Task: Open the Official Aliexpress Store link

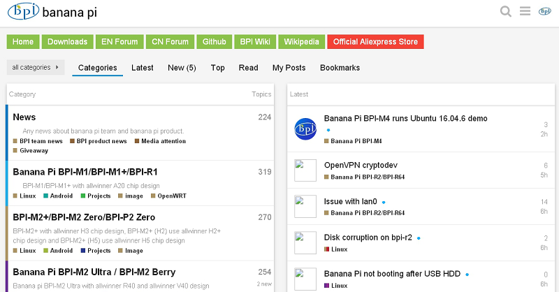Action: coord(375,42)
